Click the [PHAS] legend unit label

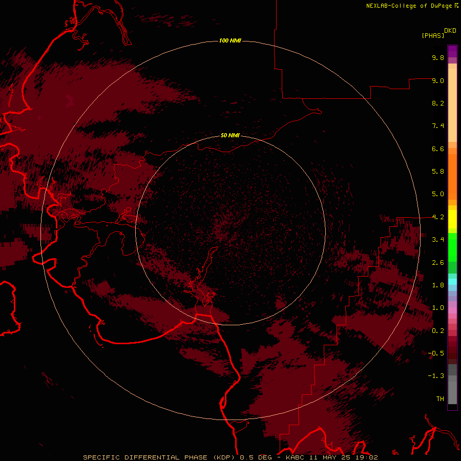(433, 35)
